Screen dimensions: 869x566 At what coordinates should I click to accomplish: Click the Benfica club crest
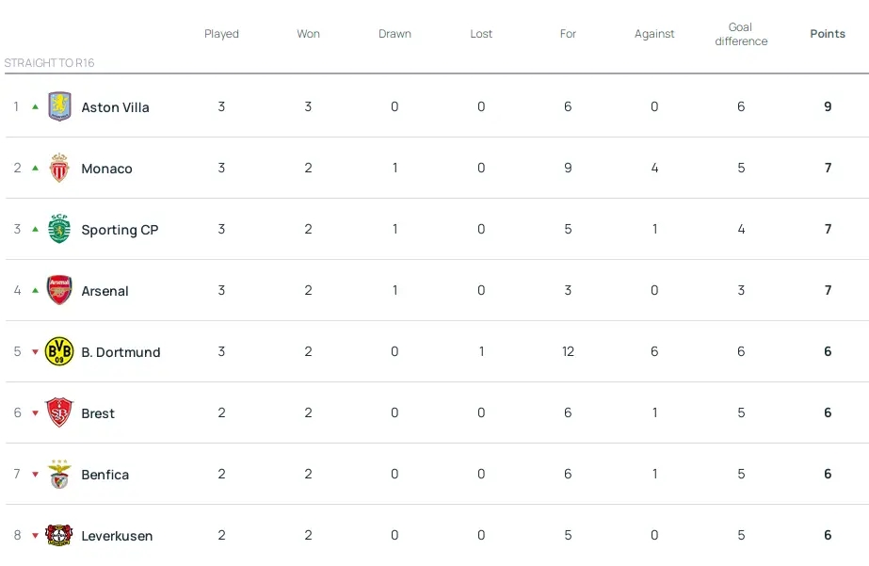(59, 474)
